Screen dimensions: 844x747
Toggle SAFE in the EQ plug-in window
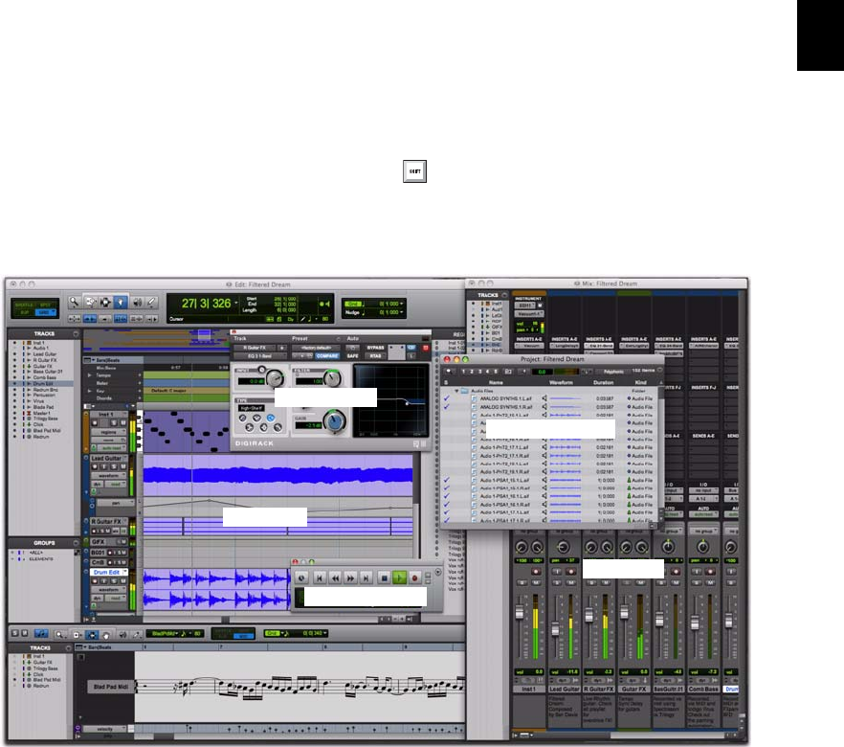[352, 356]
